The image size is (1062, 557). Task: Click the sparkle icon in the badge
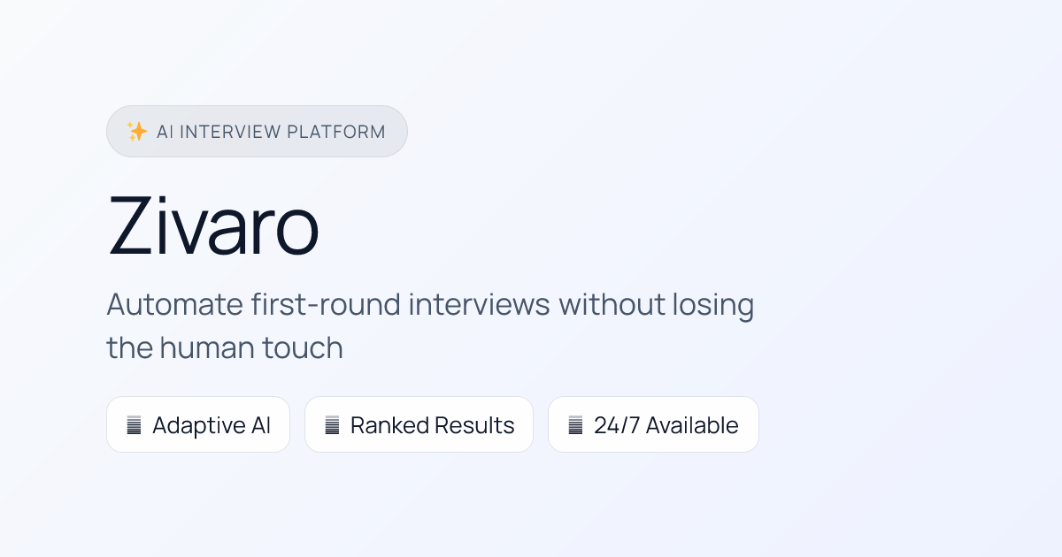pos(137,132)
